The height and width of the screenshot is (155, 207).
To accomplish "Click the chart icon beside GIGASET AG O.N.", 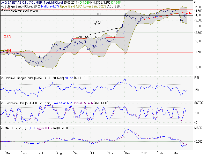I will tap(2, 2).
